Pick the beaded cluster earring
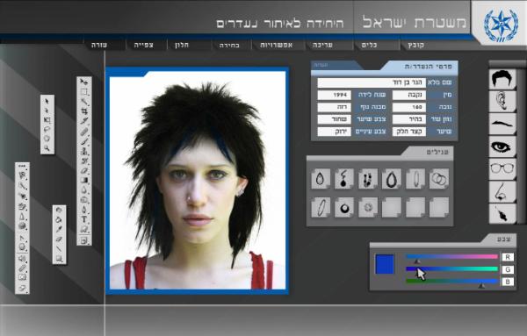The image size is (527, 336). 368,179
